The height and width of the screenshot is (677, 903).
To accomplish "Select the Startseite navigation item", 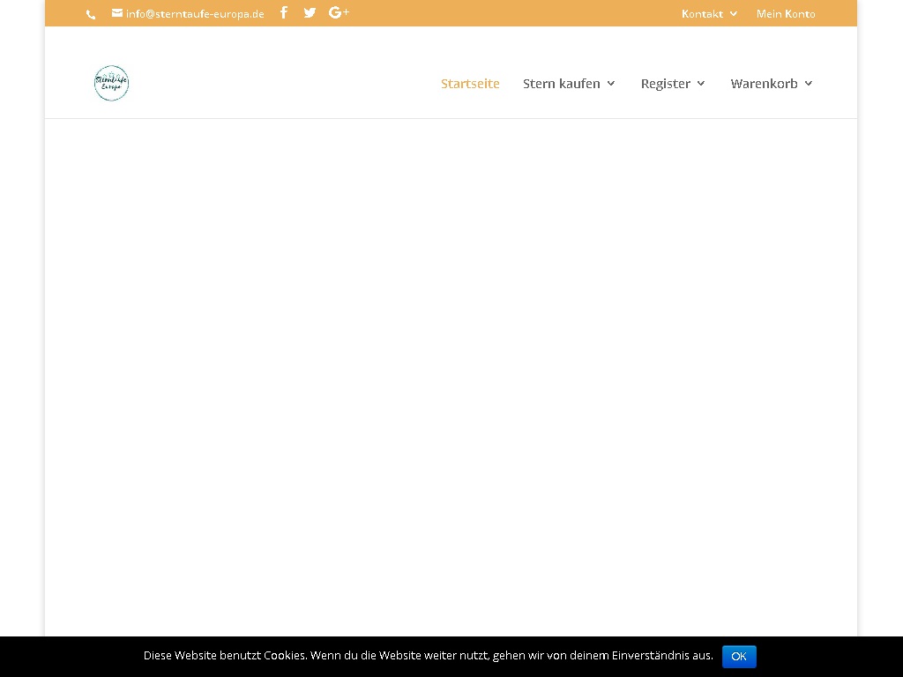I will pos(470,83).
